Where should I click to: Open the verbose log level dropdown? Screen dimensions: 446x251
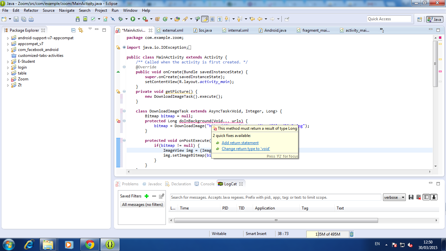pos(394,197)
